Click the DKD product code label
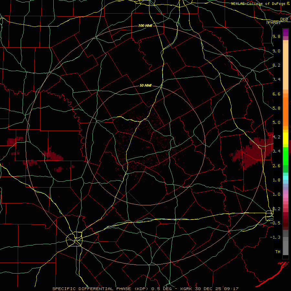The image size is (291, 291). (284, 19)
